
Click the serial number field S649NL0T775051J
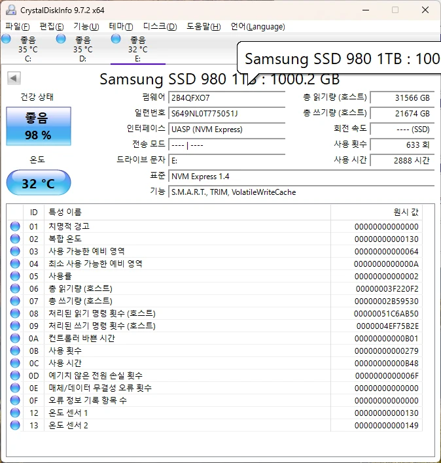pyautogui.click(x=226, y=113)
